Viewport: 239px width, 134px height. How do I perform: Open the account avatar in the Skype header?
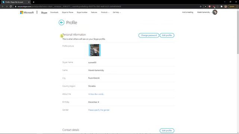215,12
